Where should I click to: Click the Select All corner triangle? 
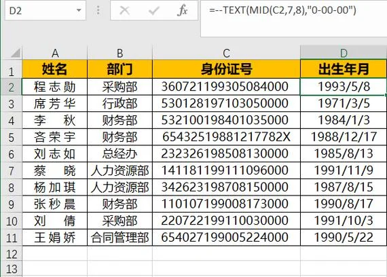coord(16,53)
